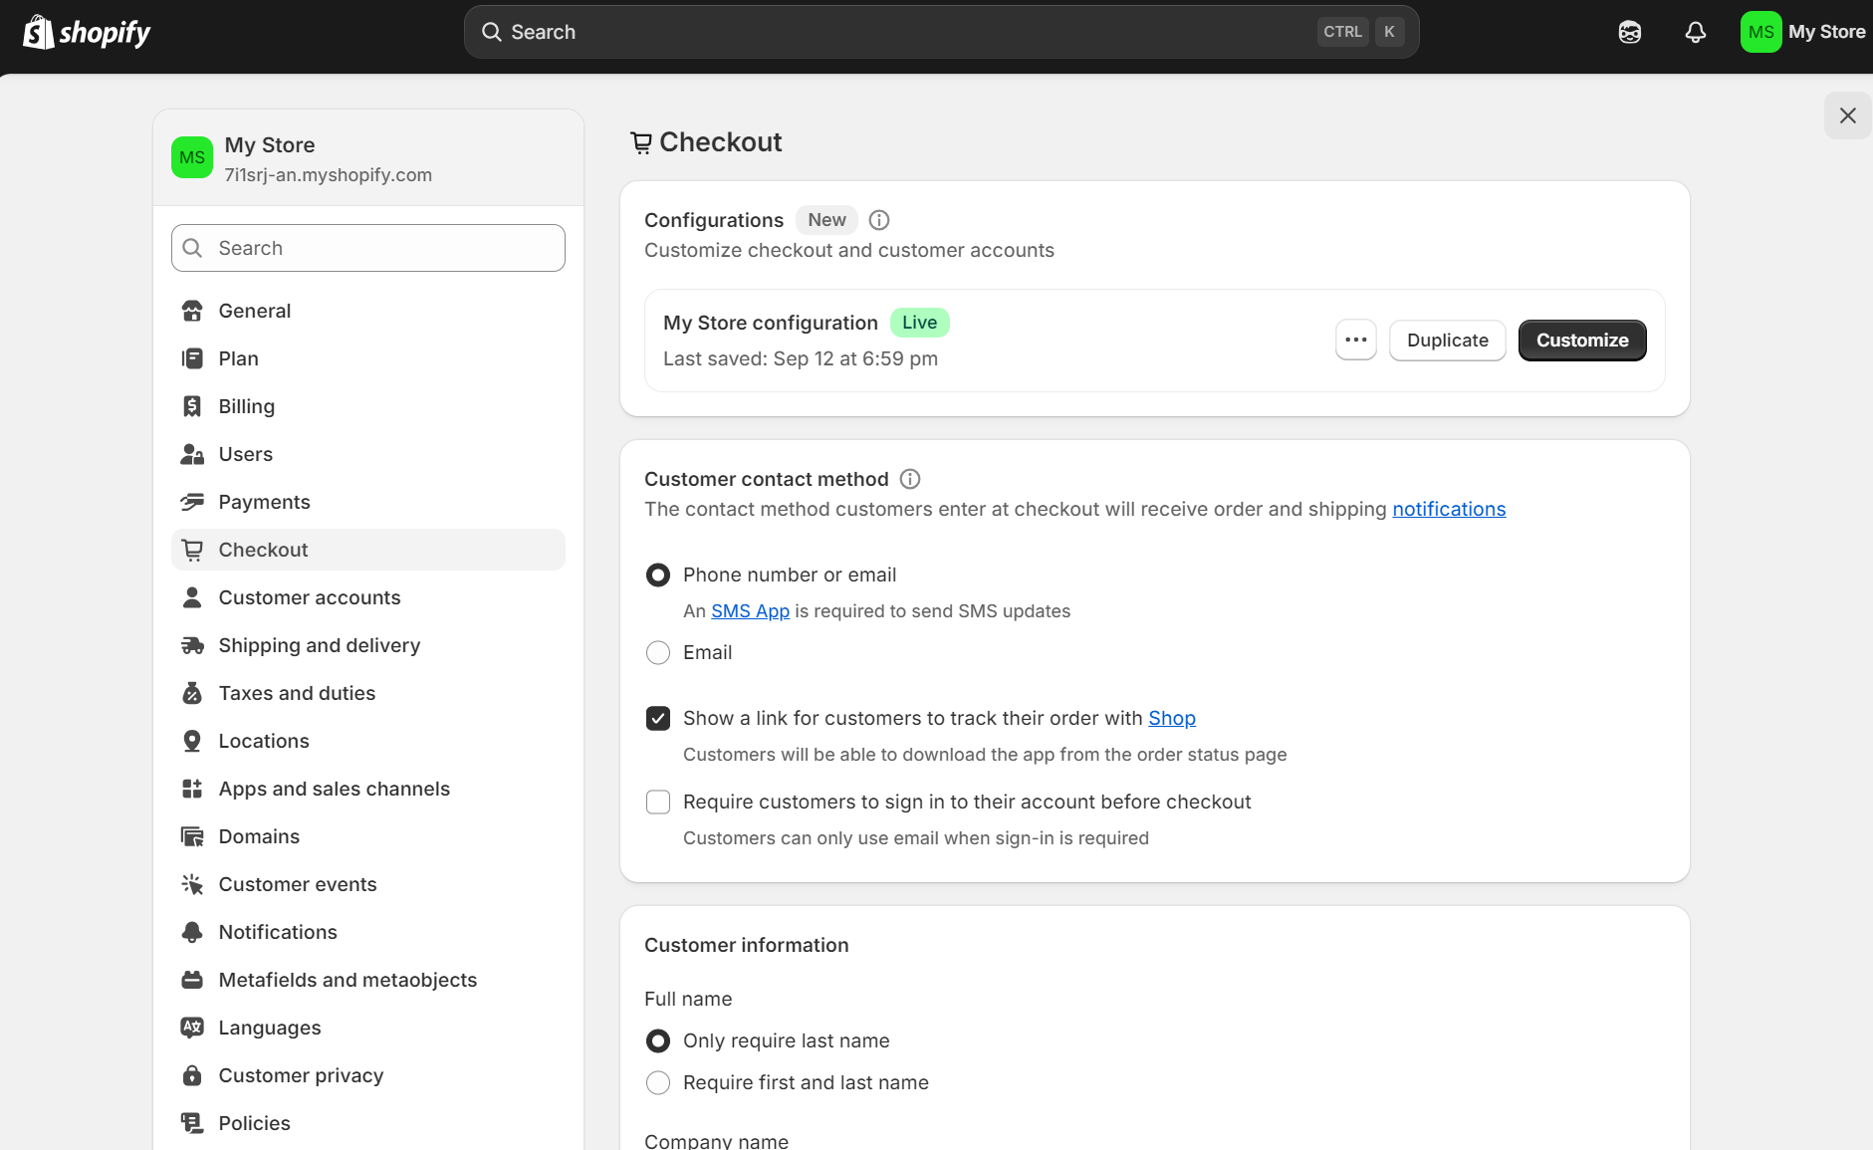Uncheck Show a link to track order

658,718
